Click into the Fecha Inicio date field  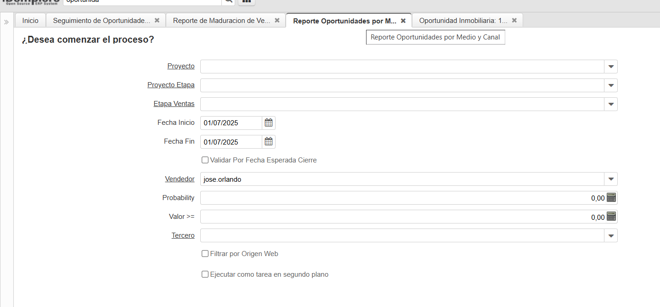231,123
